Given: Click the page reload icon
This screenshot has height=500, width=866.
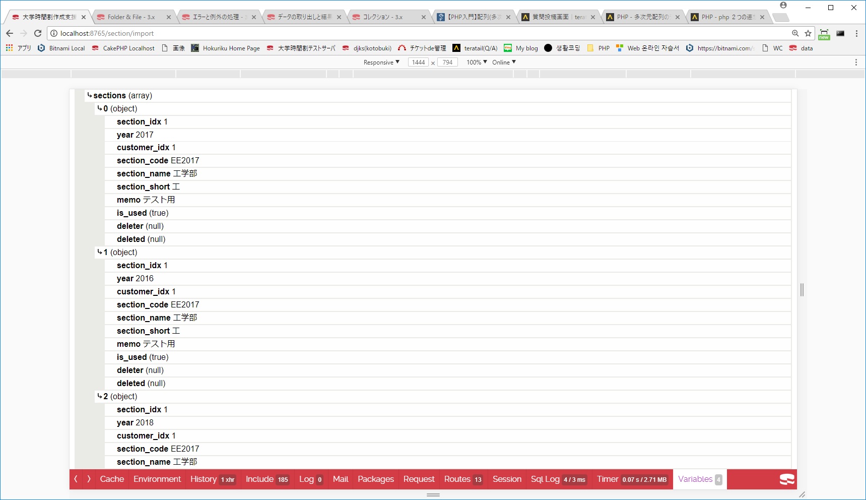Looking at the screenshot, I should pos(38,33).
